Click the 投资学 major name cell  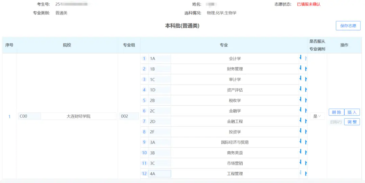coord(235,132)
